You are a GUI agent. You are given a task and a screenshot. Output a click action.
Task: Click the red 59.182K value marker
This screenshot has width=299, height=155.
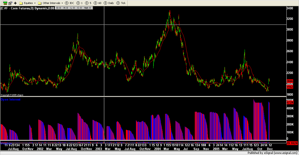292,143
